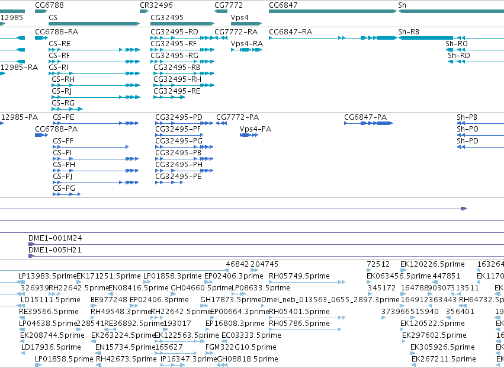Click EST EK120226.5prime label
Screen dimensions: 504x368
click(x=432, y=264)
